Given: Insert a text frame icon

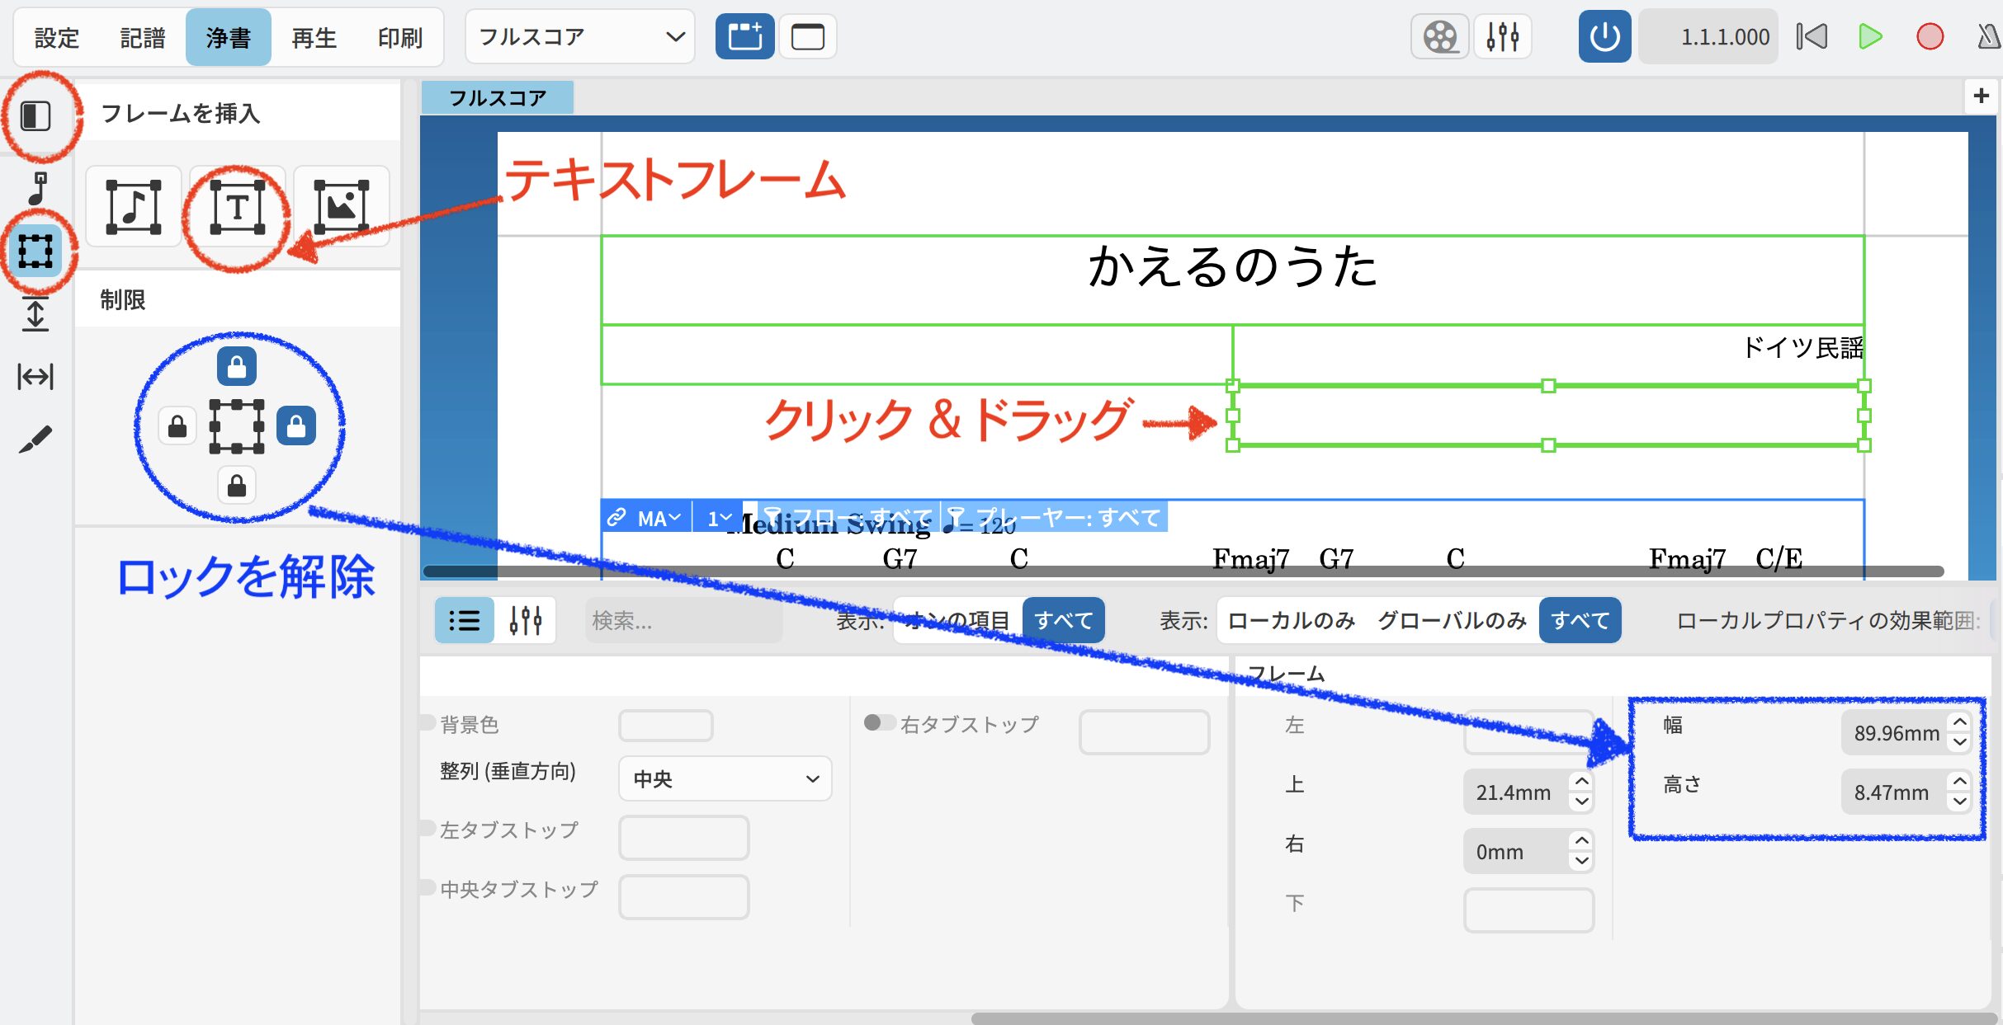Looking at the screenshot, I should [x=237, y=208].
